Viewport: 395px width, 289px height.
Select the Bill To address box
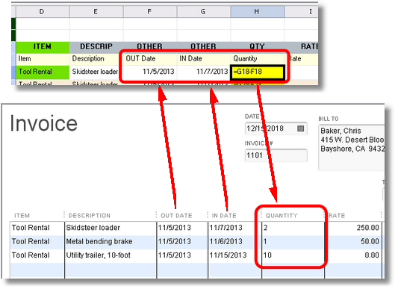pyautogui.click(x=352, y=147)
